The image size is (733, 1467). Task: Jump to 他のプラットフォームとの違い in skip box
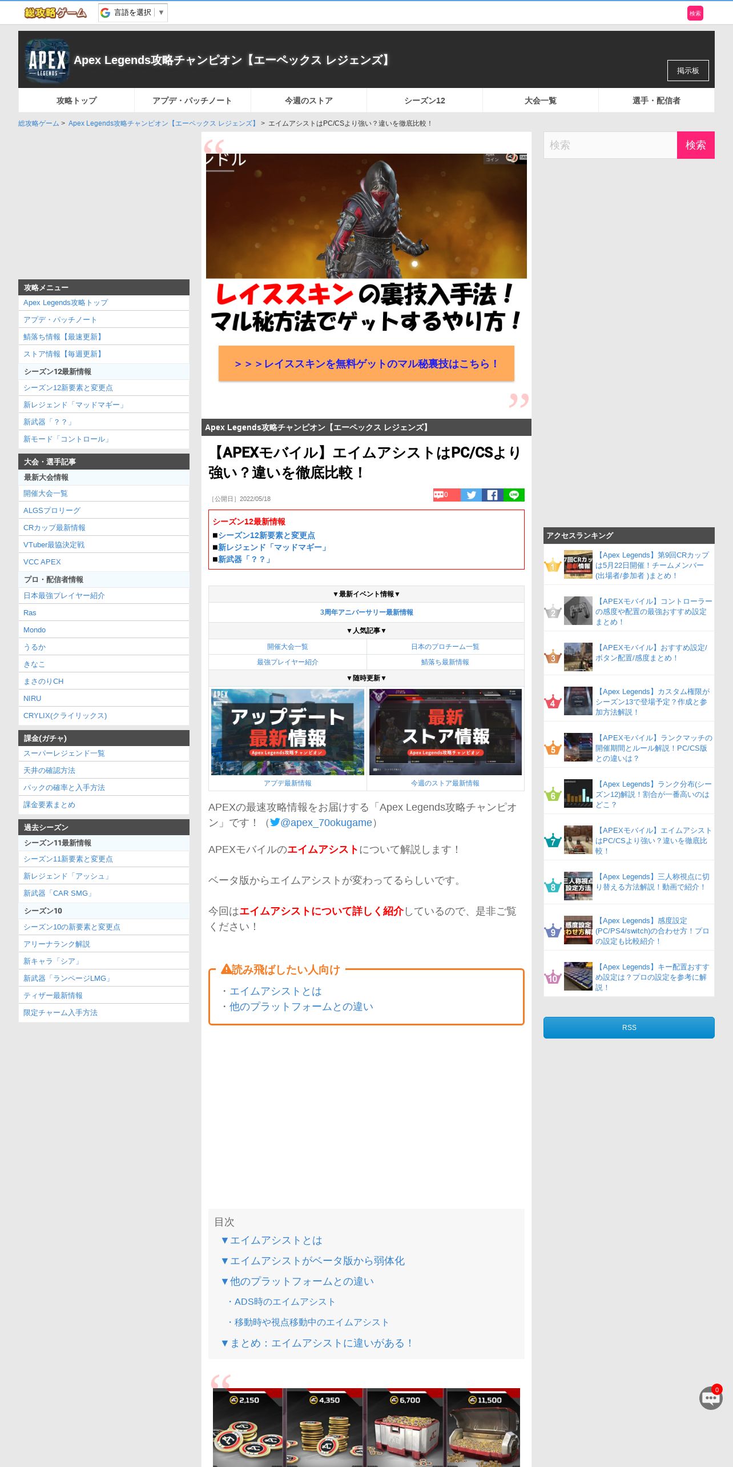point(301,1007)
